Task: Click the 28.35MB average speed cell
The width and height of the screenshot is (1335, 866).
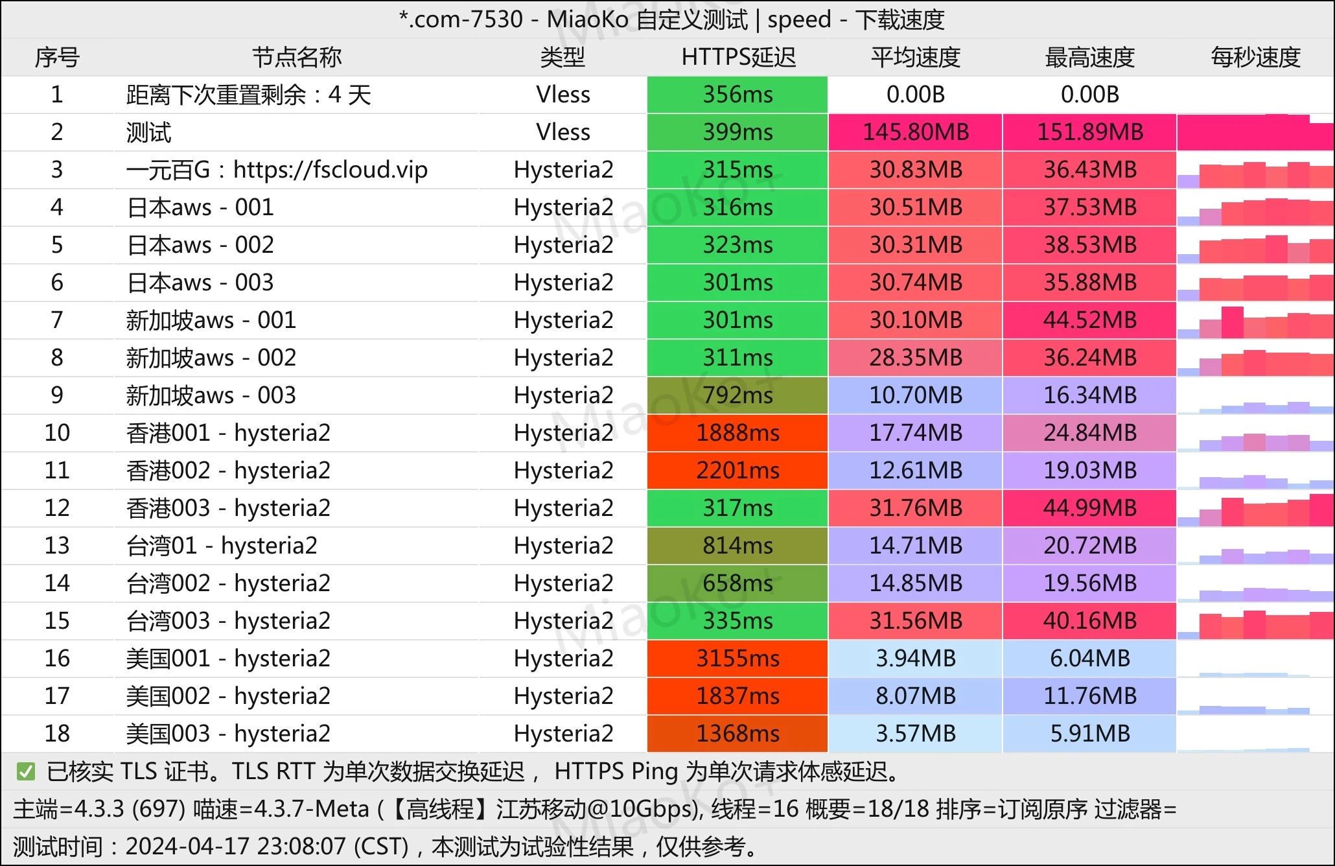Action: tap(915, 358)
